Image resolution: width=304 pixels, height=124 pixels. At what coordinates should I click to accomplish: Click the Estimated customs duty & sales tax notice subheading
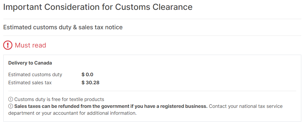(x=63, y=27)
